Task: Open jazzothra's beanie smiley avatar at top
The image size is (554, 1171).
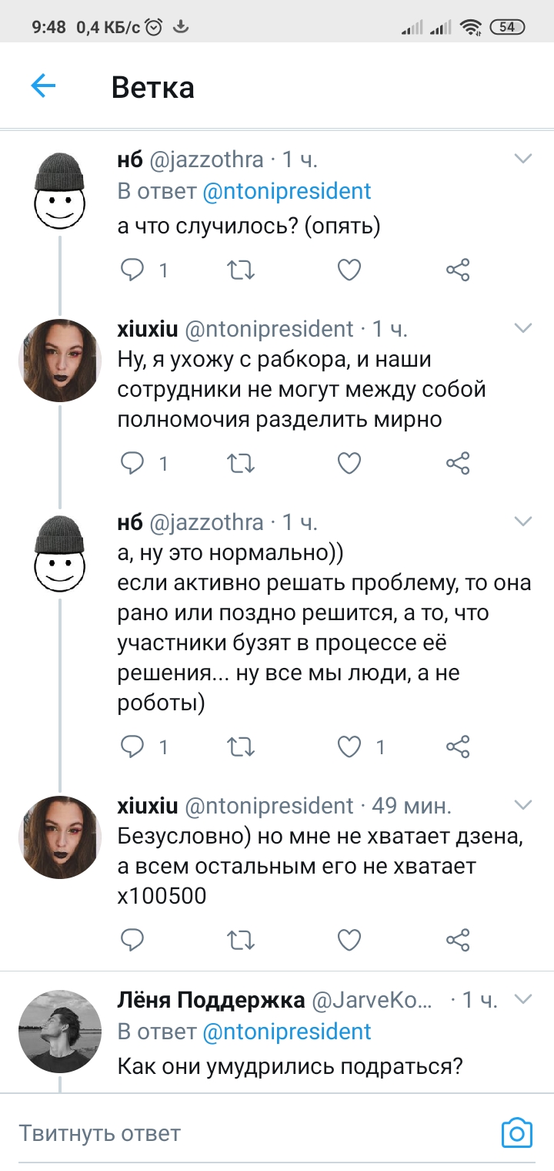Action: [60, 190]
